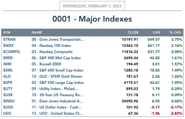Open the $NDX symbol link
The width and height of the screenshot is (185, 119).
click(x=8, y=46)
